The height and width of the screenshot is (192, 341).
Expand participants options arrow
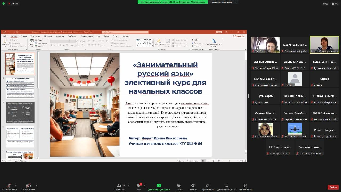[129, 186]
